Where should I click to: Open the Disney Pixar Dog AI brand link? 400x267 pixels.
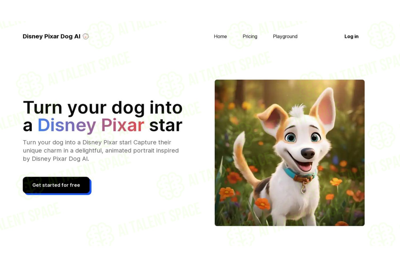tap(51, 36)
